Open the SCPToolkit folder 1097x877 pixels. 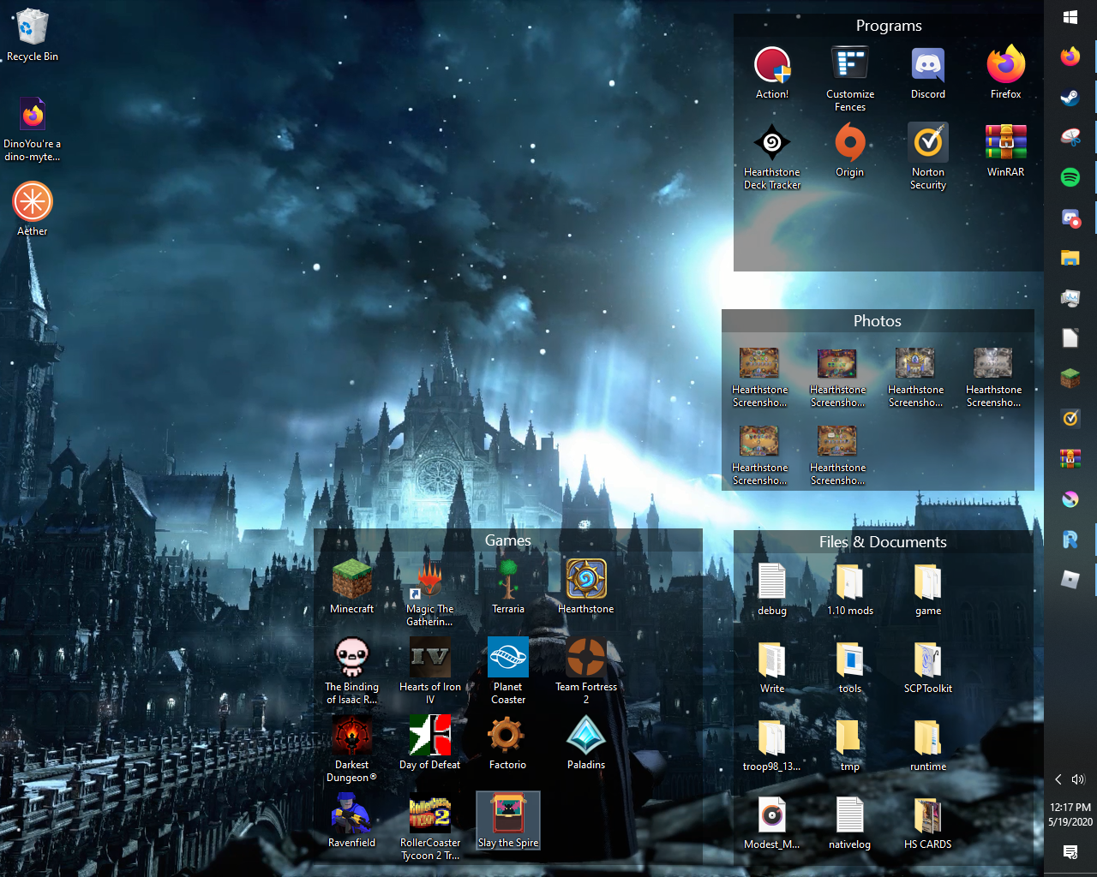point(928,667)
